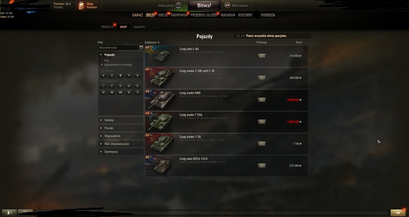Click the platoon shield icon

point(179,6)
